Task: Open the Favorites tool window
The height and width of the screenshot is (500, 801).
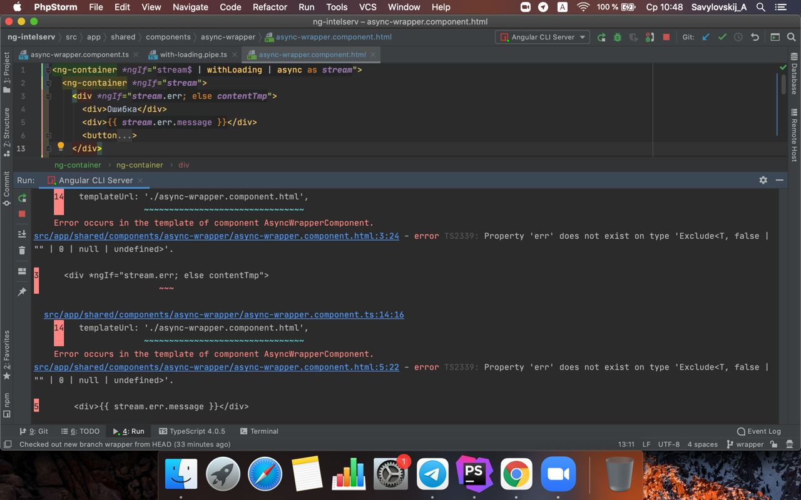Action: 7,354
